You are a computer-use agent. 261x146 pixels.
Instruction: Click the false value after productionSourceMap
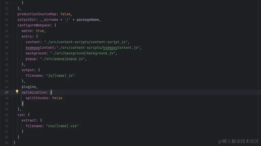click(x=65, y=14)
